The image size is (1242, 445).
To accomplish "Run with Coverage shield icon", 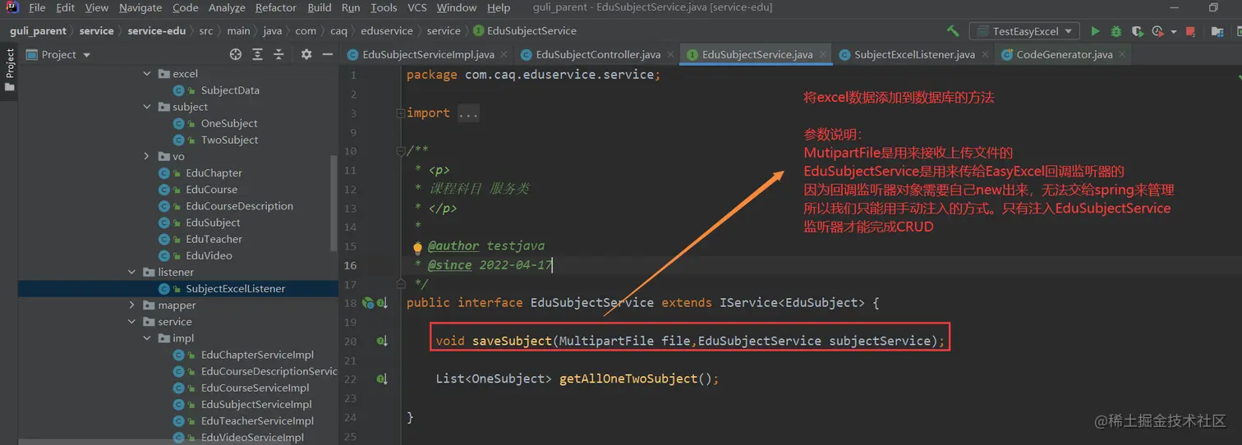I will click(1137, 31).
